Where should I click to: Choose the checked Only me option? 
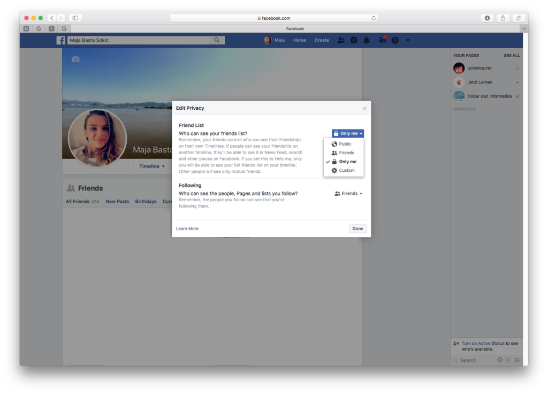pos(347,162)
